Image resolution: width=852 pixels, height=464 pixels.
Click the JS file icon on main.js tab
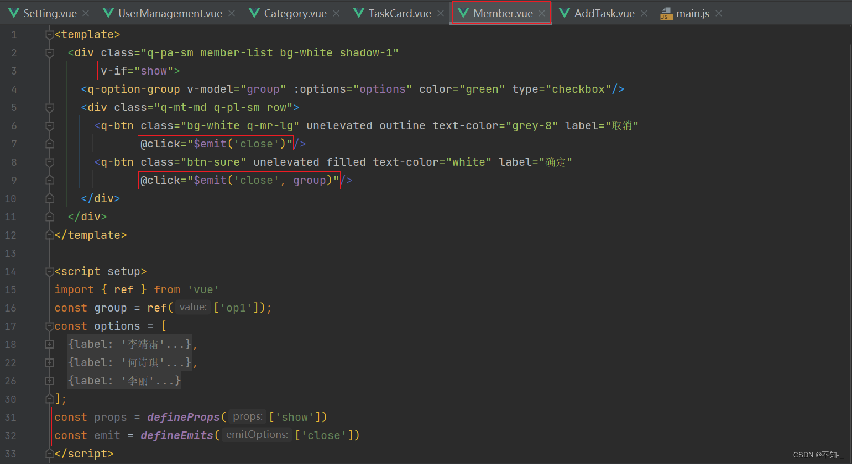coord(666,14)
